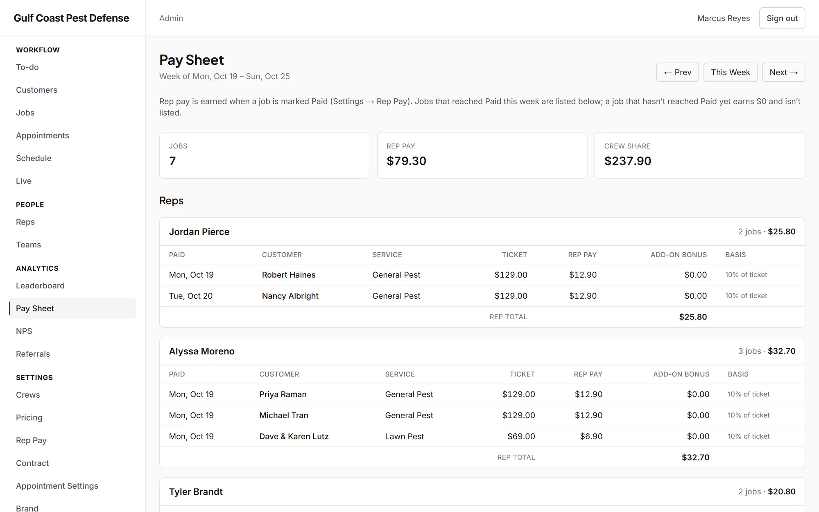The width and height of the screenshot is (819, 512).
Task: Select Appointments in the sidebar
Action: (x=43, y=136)
